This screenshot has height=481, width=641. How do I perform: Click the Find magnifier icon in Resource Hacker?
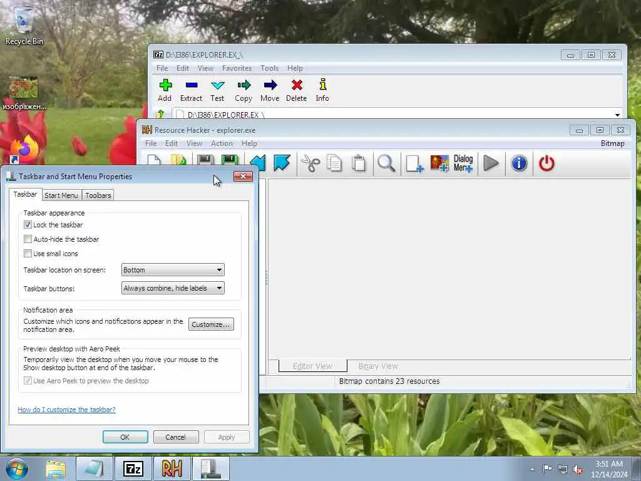click(386, 163)
